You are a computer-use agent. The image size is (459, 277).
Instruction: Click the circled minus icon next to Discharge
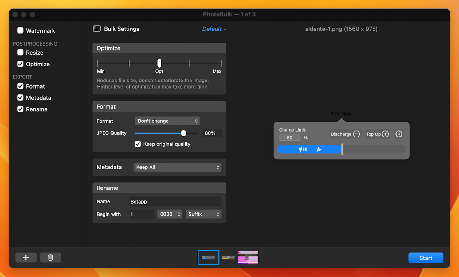[x=356, y=134]
